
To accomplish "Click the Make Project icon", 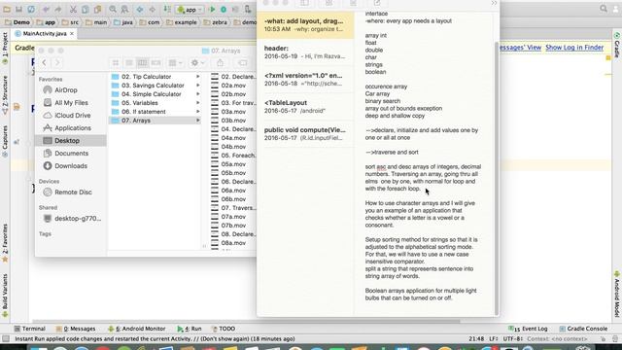I will point(167,9).
